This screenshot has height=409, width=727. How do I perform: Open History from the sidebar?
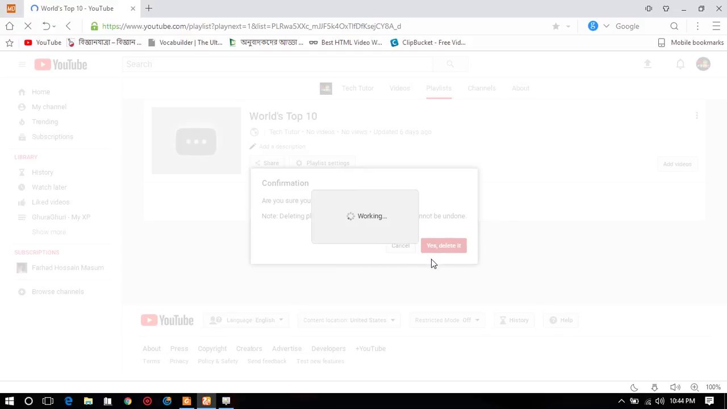pos(43,172)
